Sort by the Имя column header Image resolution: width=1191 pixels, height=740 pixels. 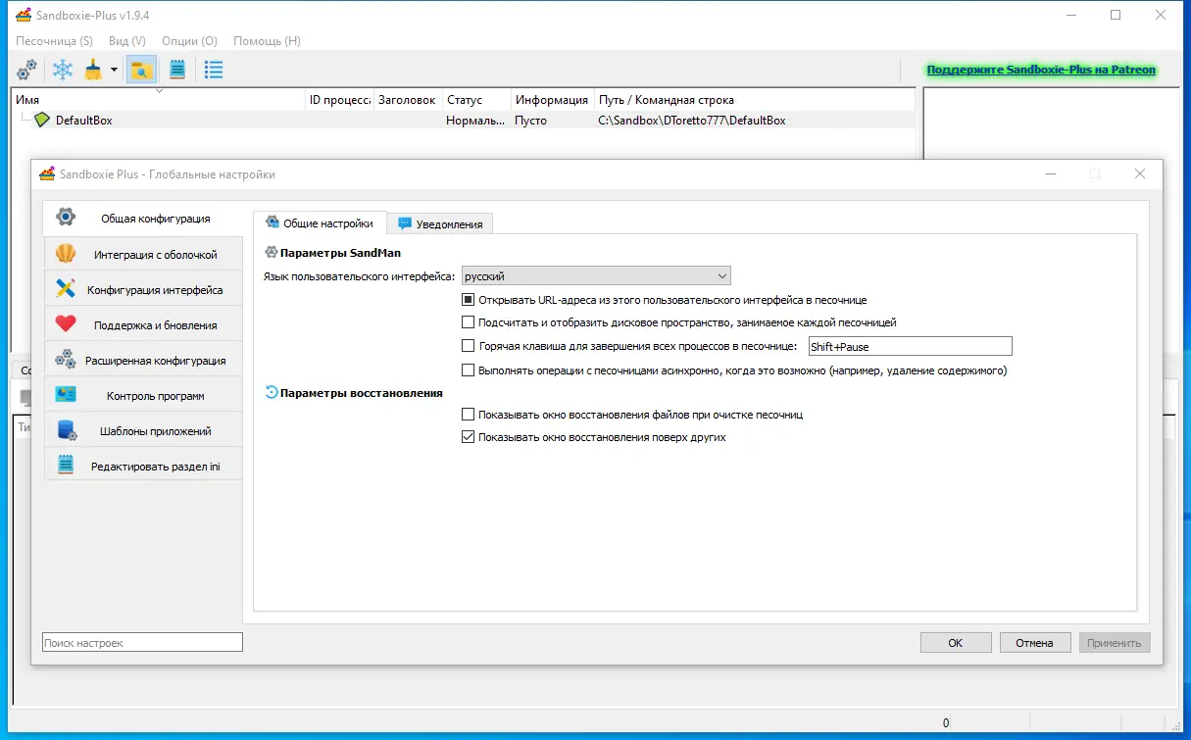point(158,100)
